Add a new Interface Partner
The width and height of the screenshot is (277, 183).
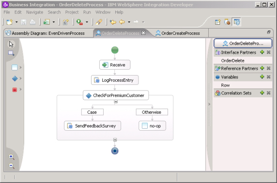coord(262,52)
